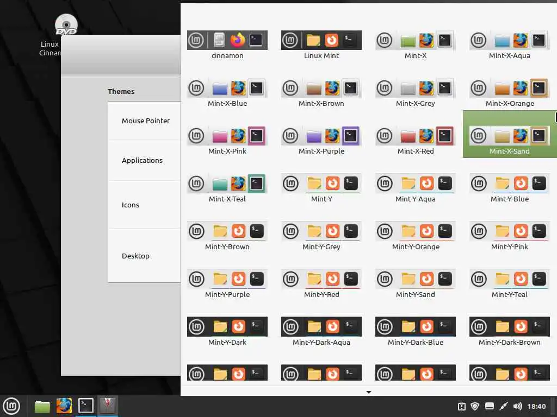The image size is (557, 417).
Task: Select the Mint-Y-Teal theme
Action: point(509,284)
